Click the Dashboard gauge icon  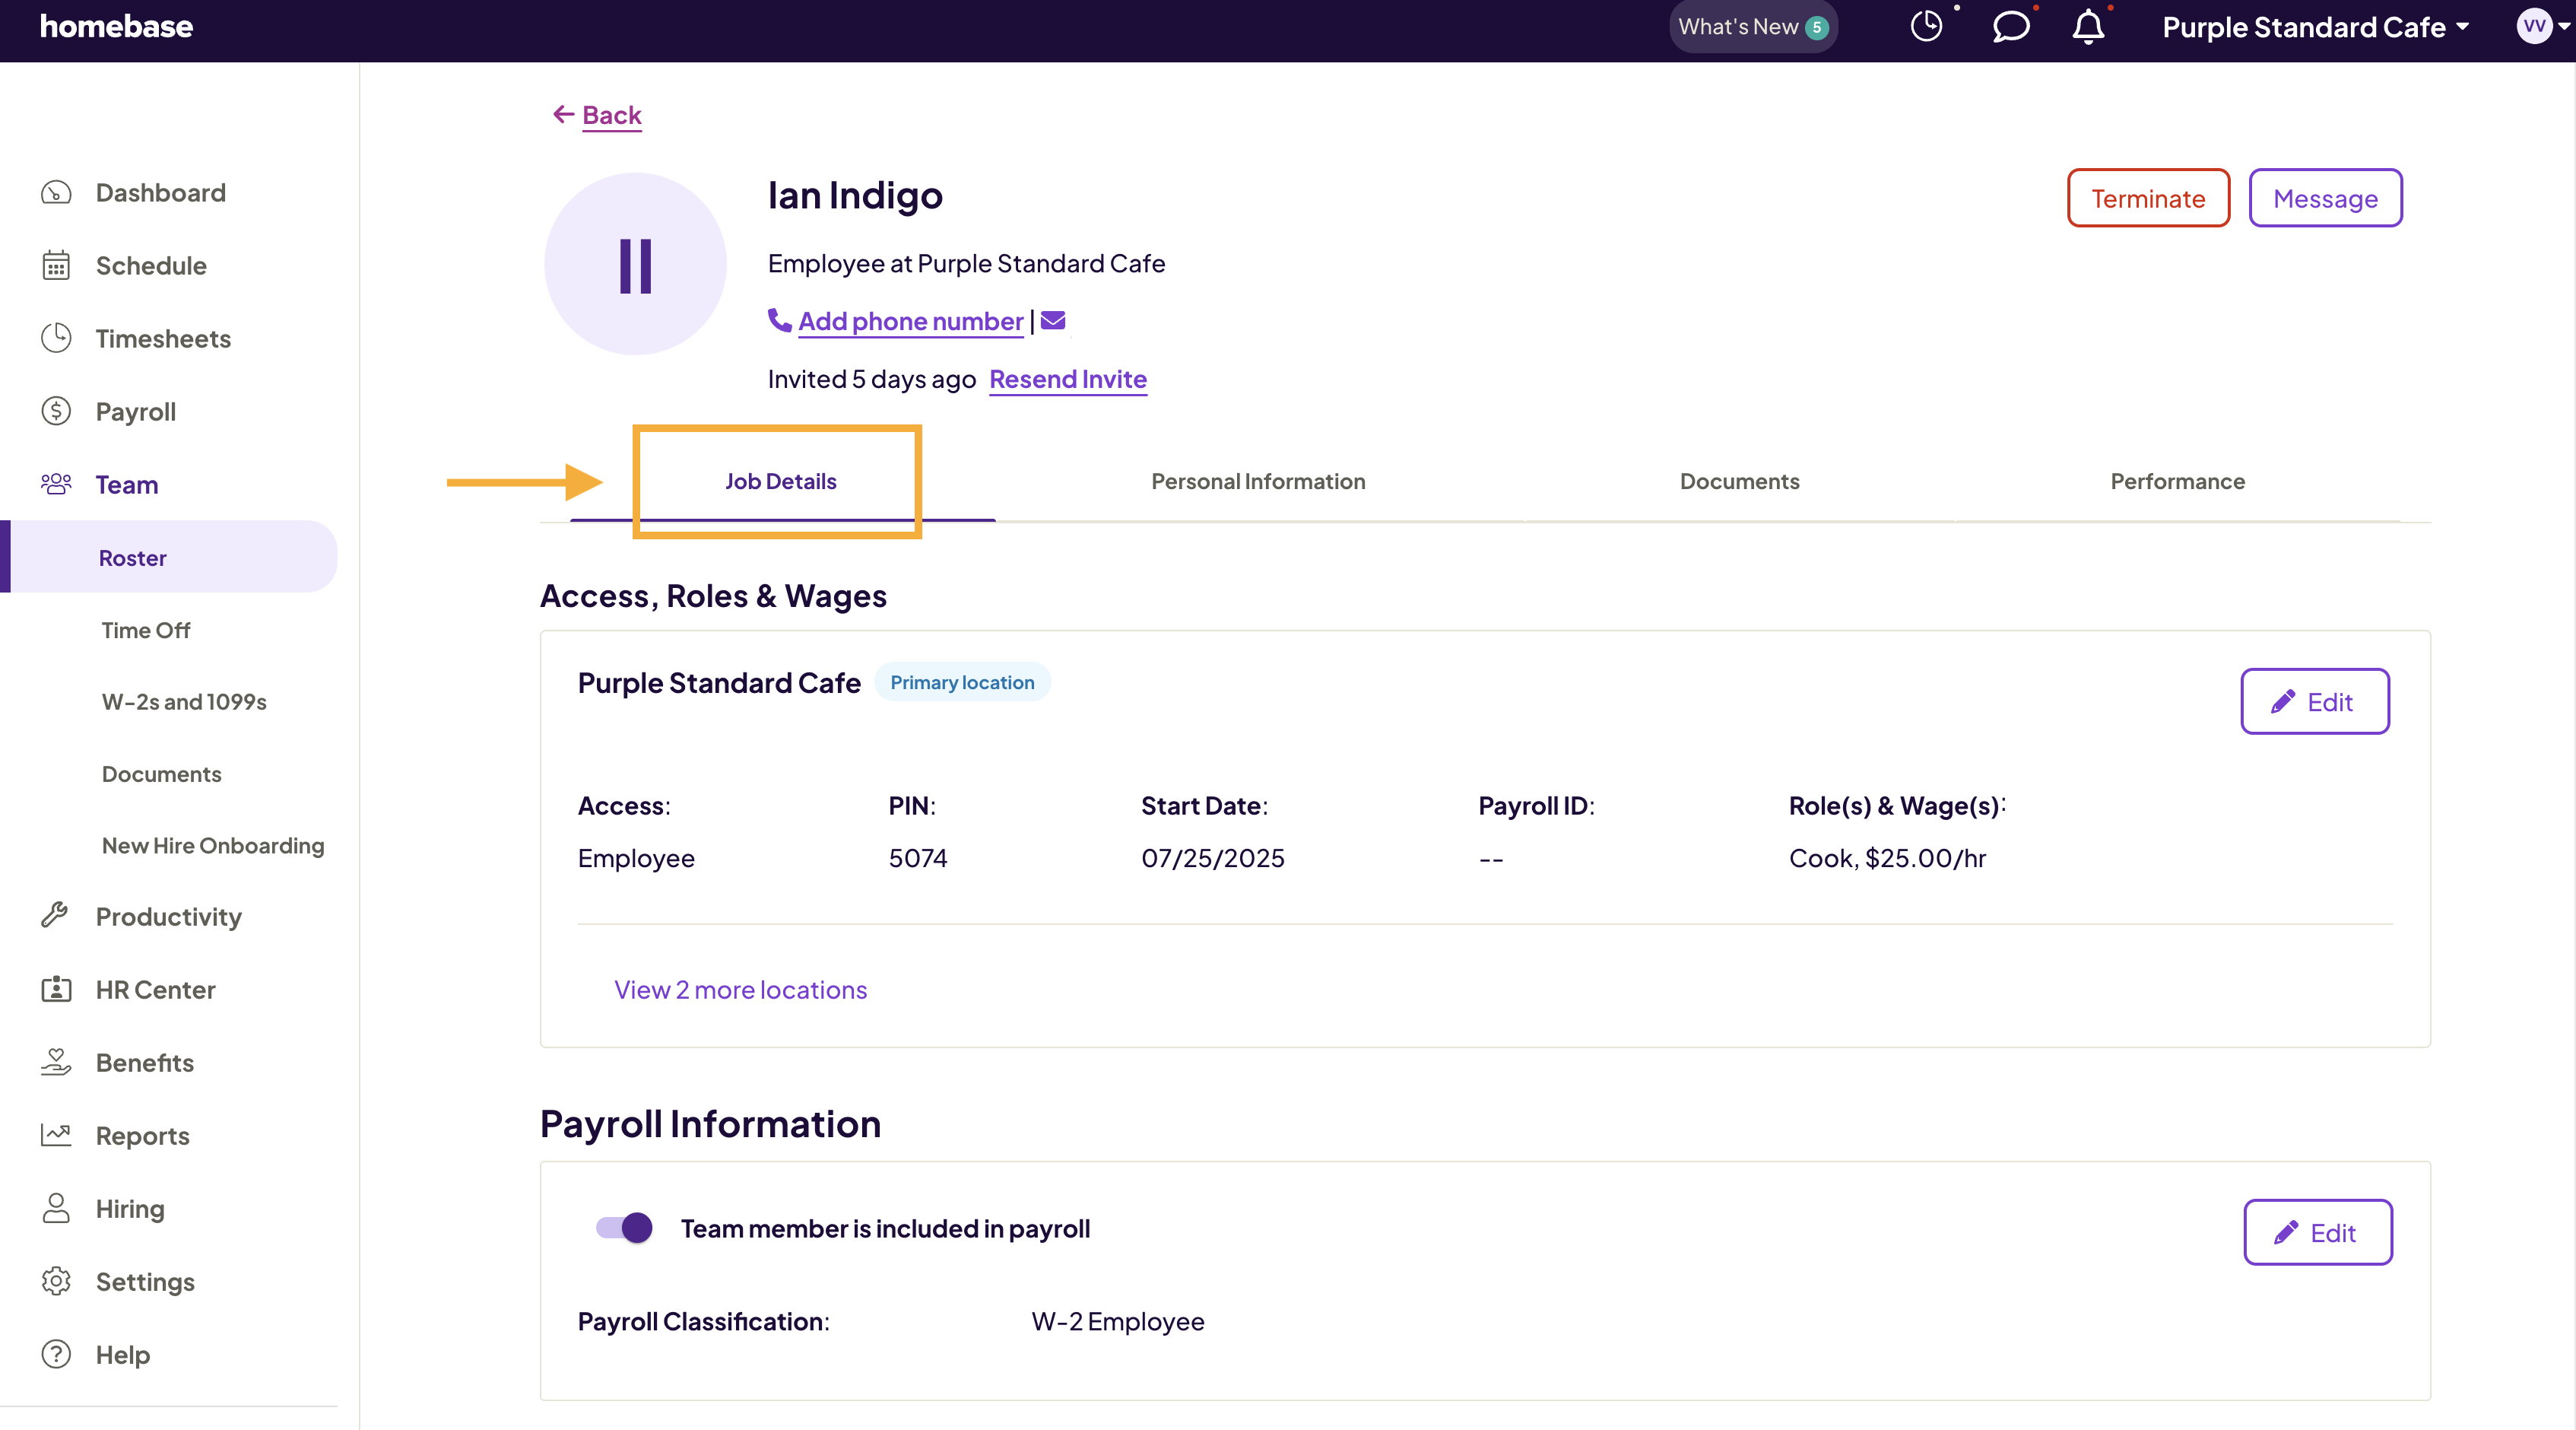(56, 192)
